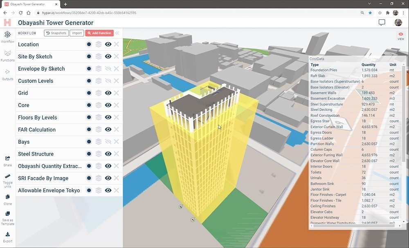Click status dot for Obayashi Quantity Extraction

click(x=89, y=166)
